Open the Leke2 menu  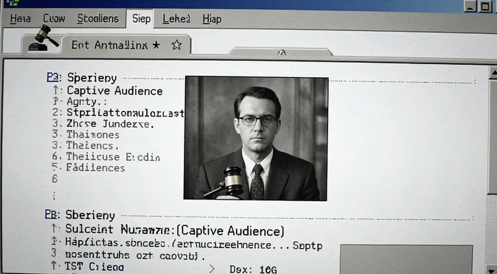coord(176,19)
